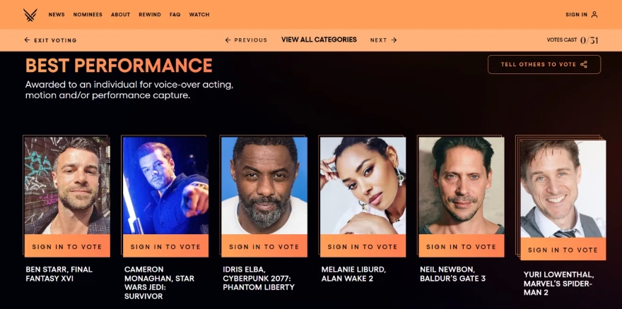Click the share icon on Tell Others
This screenshot has height=309, width=622.
584,64
